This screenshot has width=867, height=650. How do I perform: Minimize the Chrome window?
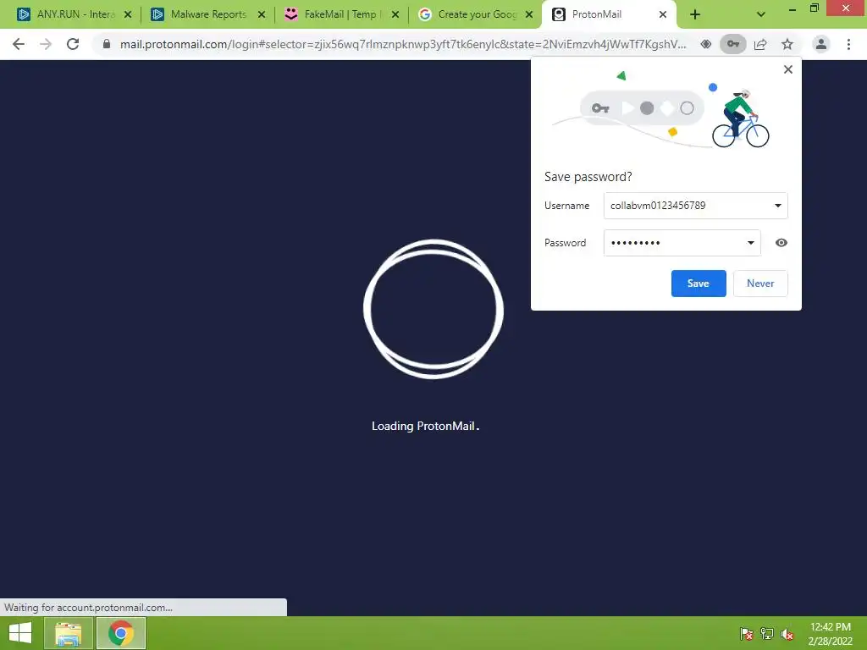[x=792, y=8]
